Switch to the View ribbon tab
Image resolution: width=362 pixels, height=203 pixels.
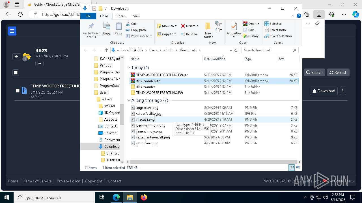(x=137, y=16)
